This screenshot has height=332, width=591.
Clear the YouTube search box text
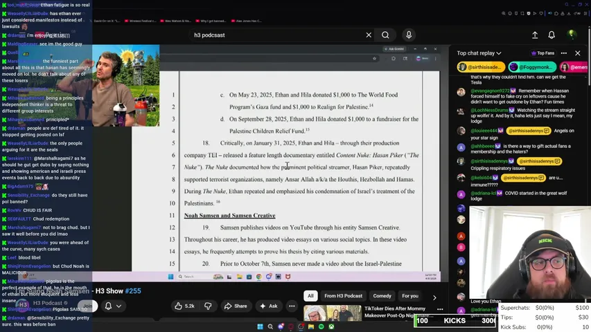(x=369, y=35)
